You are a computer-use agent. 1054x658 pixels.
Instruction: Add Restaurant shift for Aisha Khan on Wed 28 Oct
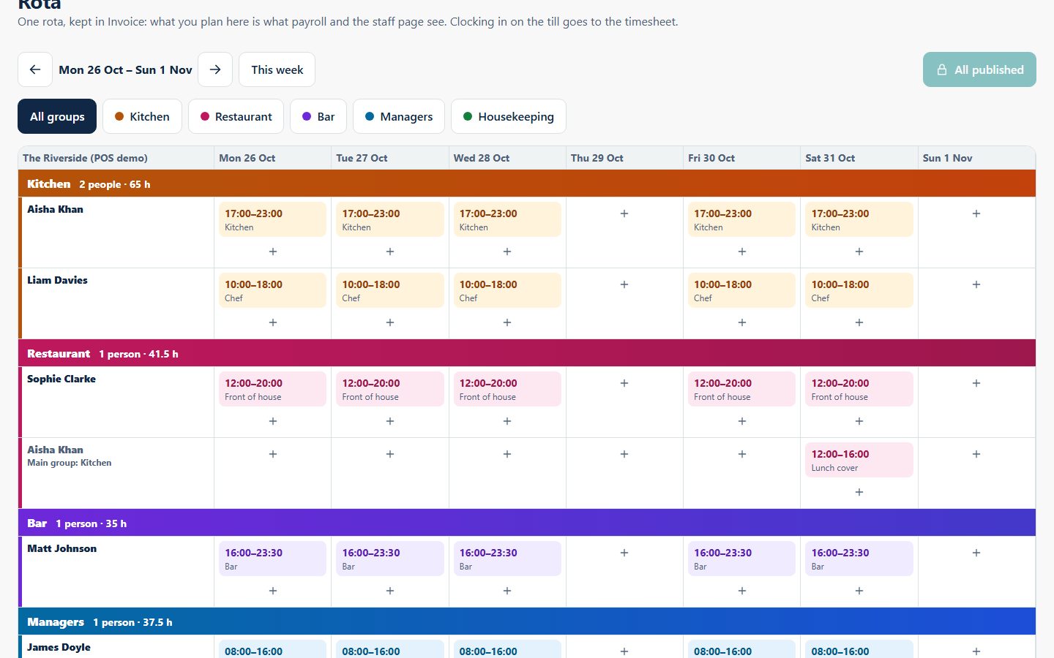(507, 454)
